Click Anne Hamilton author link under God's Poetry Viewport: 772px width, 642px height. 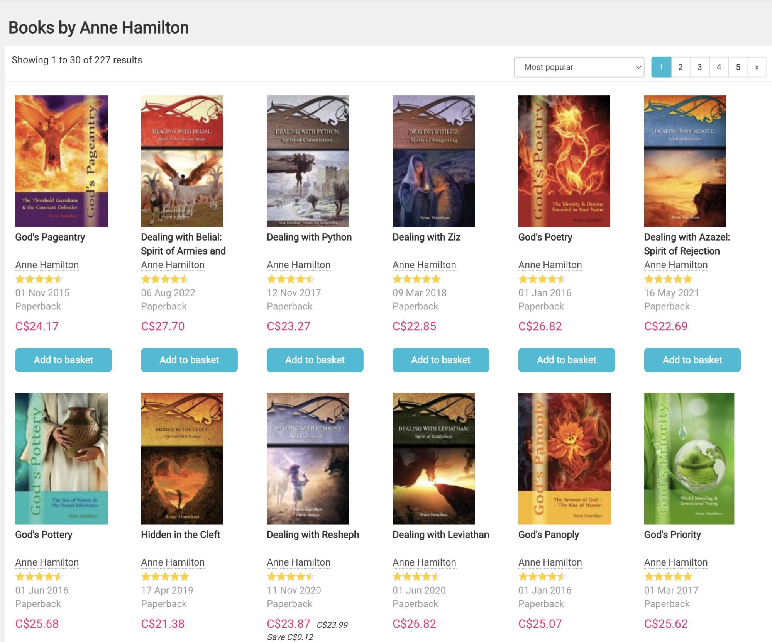[550, 265]
